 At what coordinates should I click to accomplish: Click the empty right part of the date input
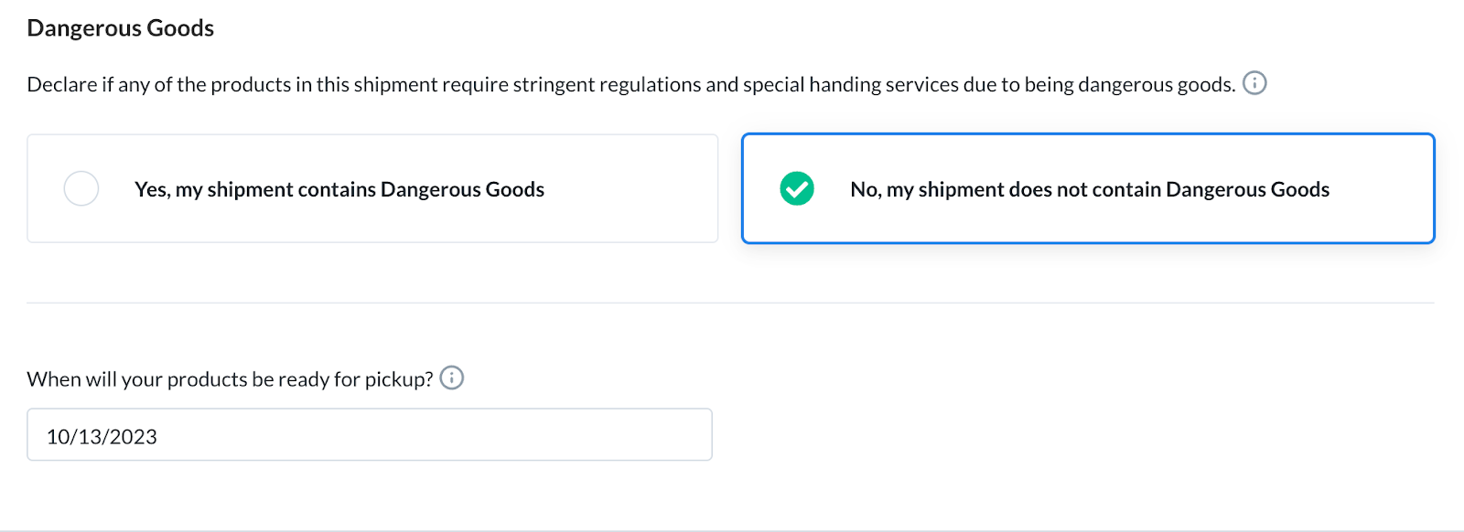(x=549, y=434)
